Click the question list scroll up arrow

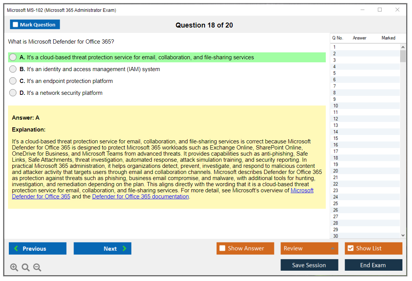(x=403, y=47)
